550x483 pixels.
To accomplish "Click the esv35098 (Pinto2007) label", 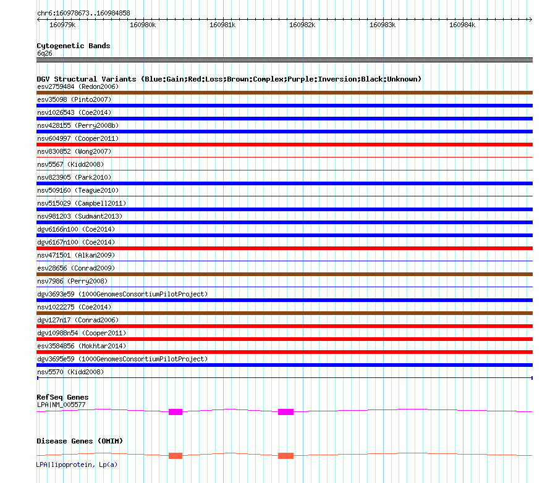I will pos(74,99).
